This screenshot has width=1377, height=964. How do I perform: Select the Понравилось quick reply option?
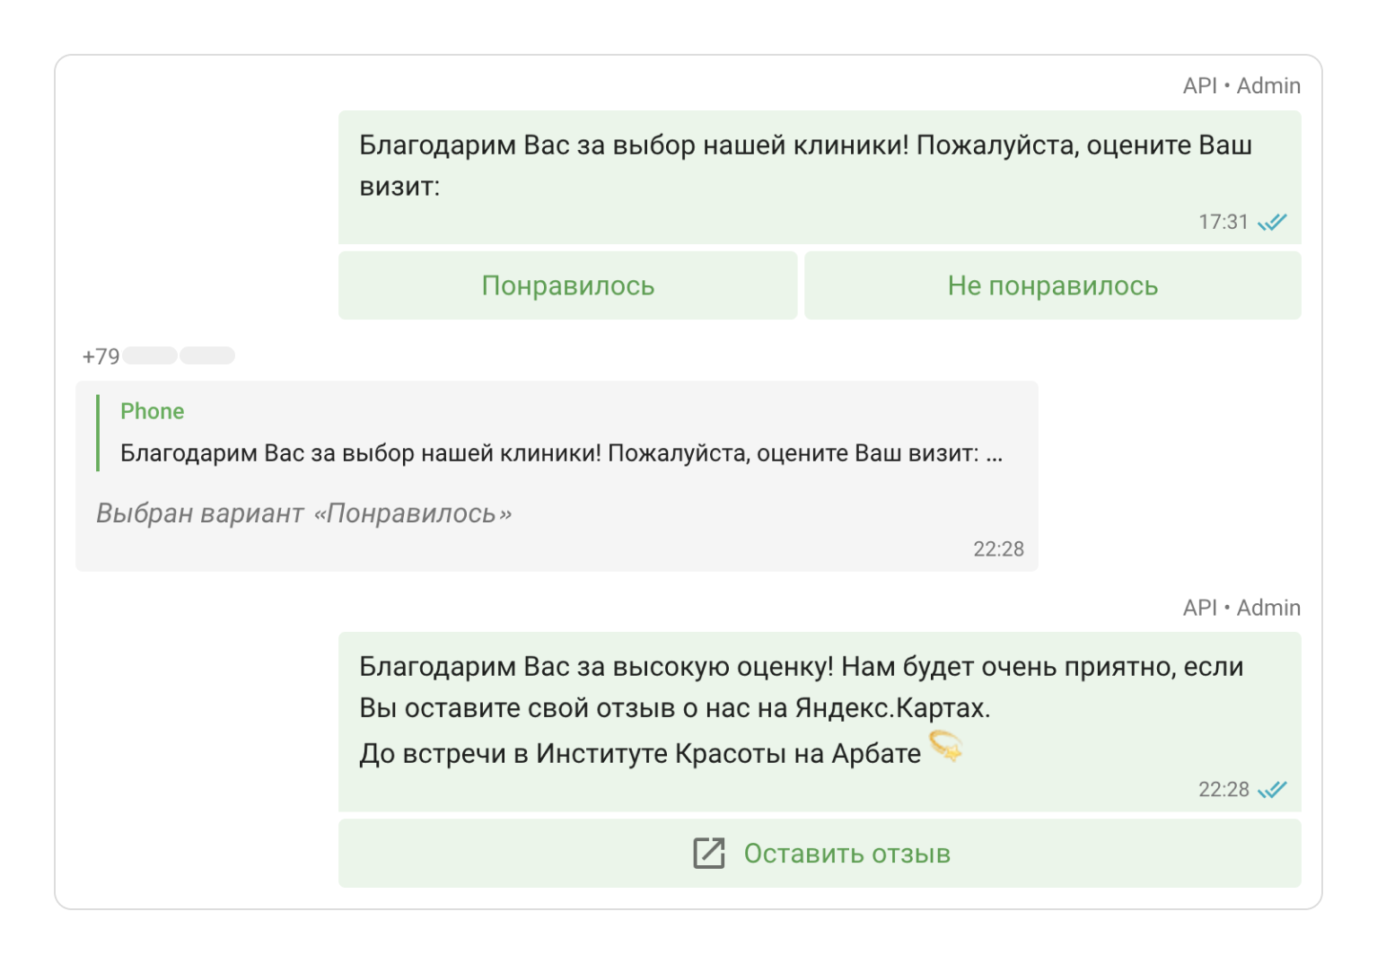pos(567,285)
